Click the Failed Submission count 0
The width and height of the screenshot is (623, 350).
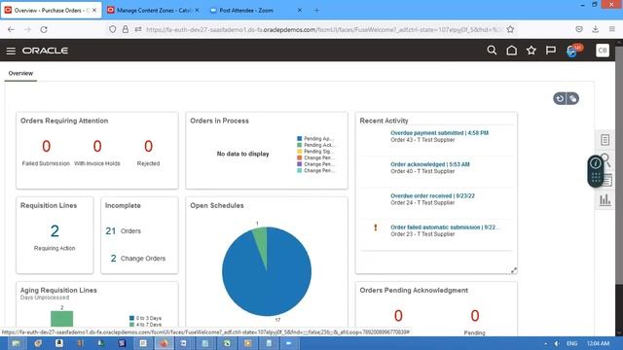46,147
